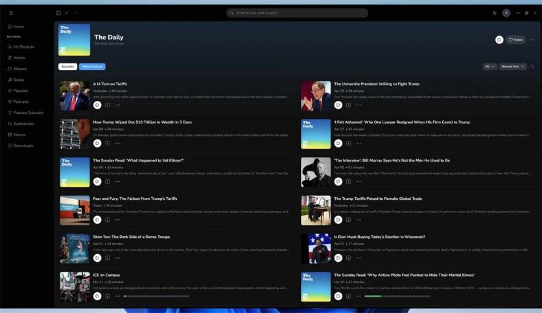Play The Interview Bill Murray episode
Viewport: 542px width, 313px height.
pyautogui.click(x=338, y=182)
